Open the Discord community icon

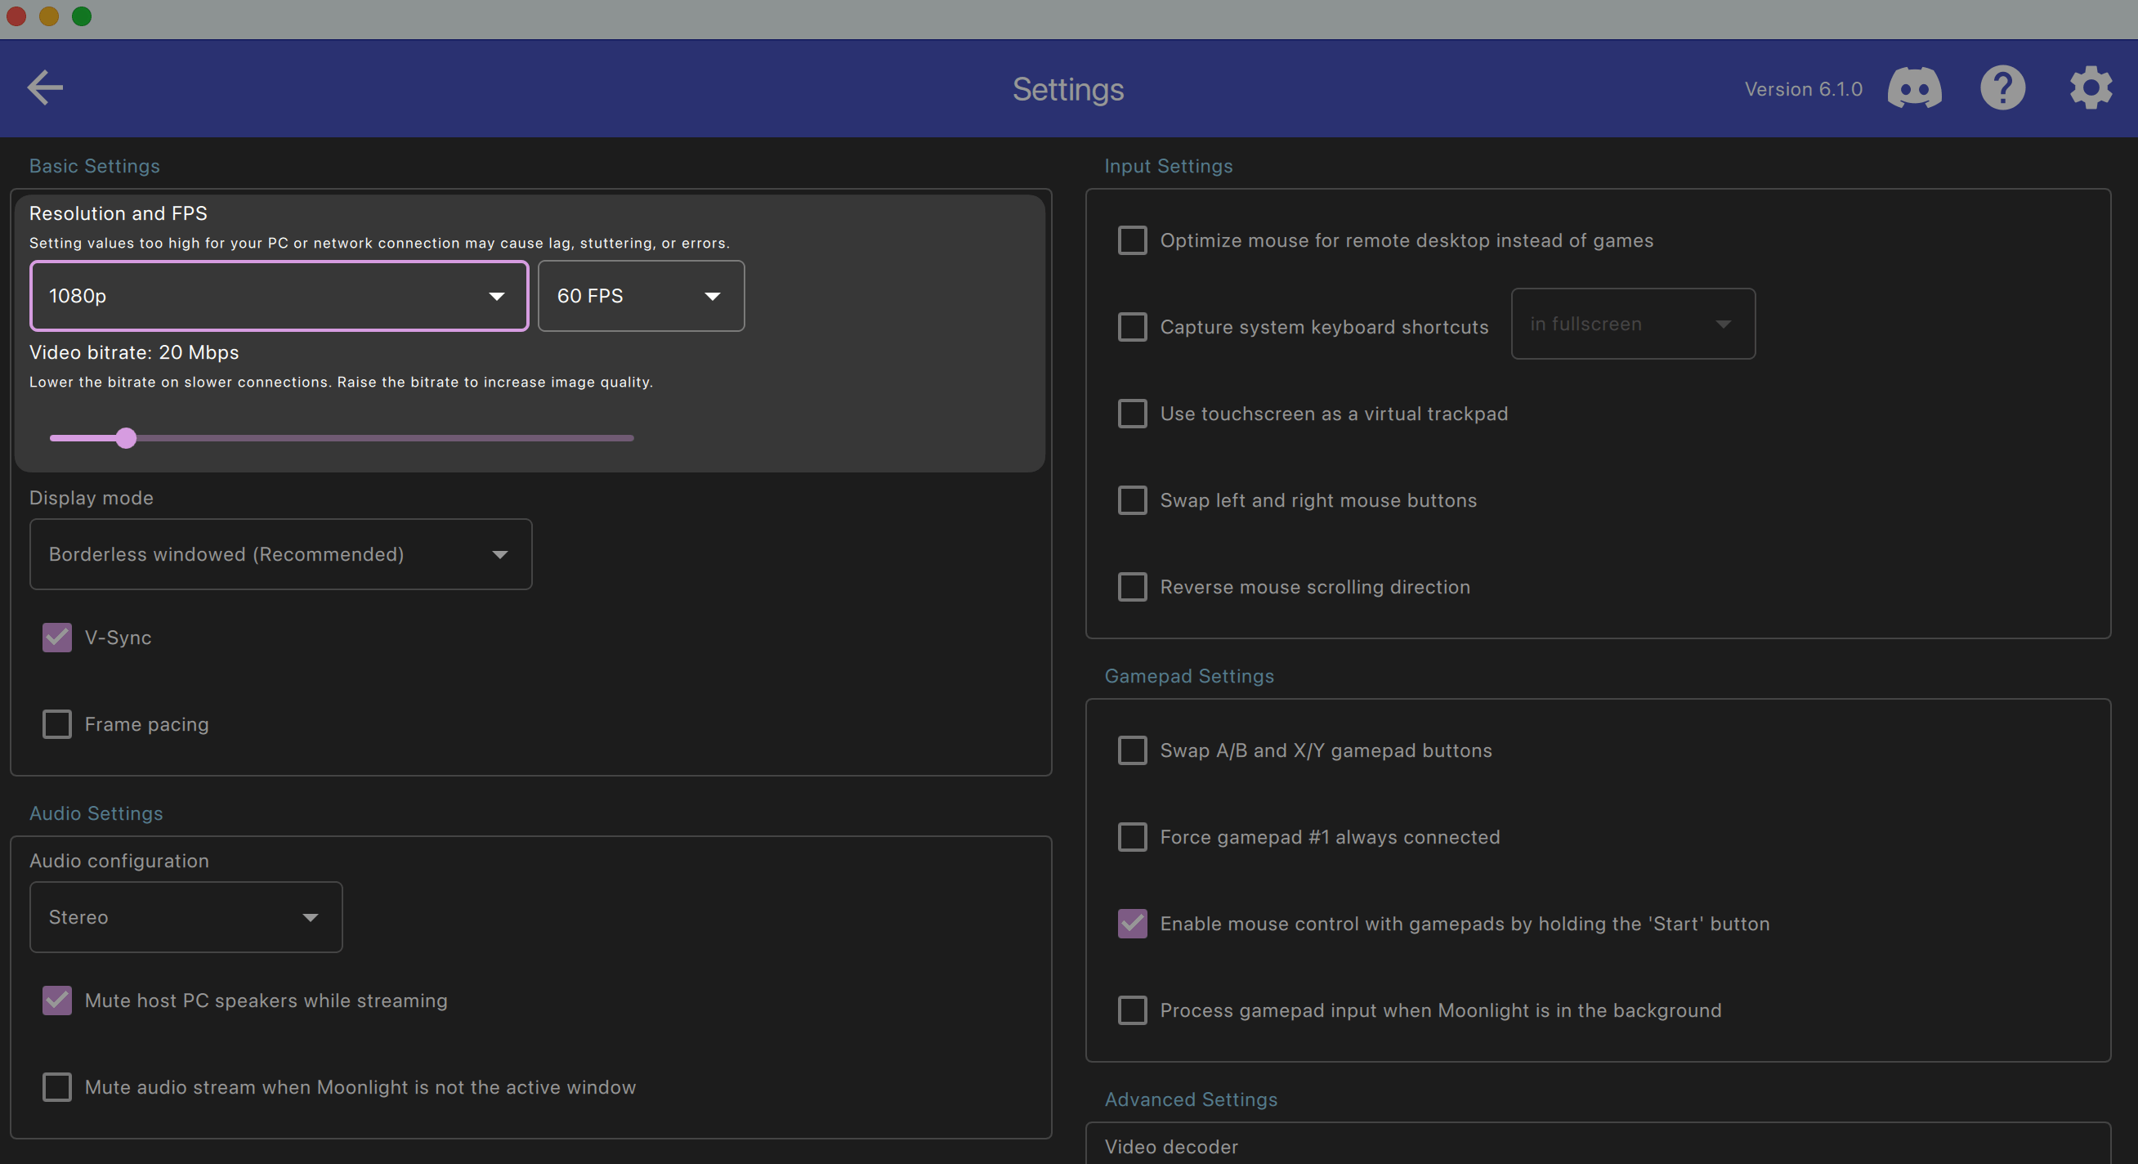(1914, 88)
